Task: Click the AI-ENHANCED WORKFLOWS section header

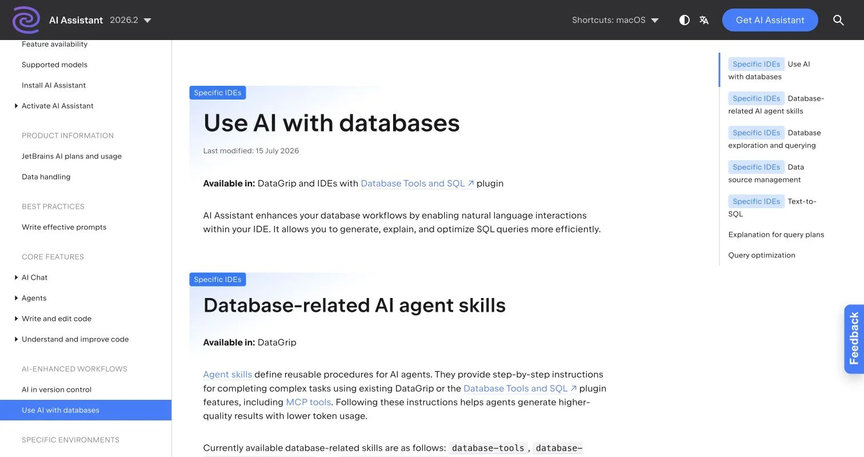Action: (x=74, y=369)
